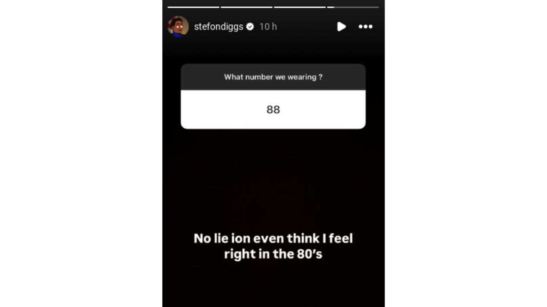This screenshot has height=307, width=547.
Task: Click the empty black area below the sticker
Action: click(273, 179)
